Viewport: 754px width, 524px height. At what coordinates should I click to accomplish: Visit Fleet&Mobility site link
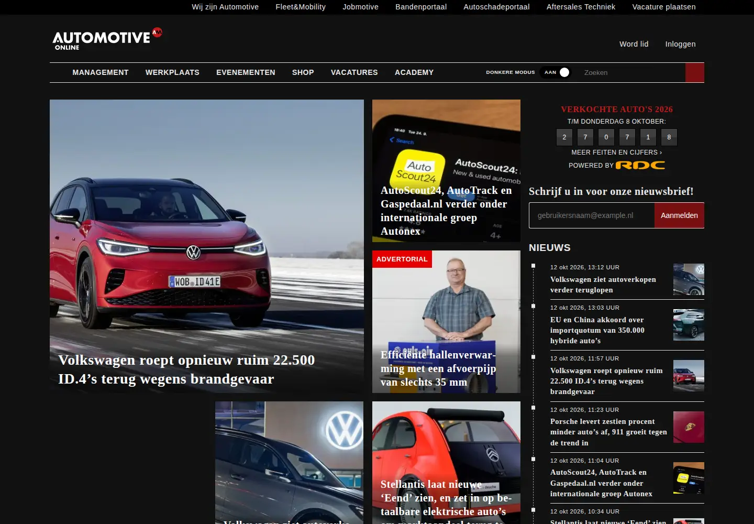click(301, 7)
